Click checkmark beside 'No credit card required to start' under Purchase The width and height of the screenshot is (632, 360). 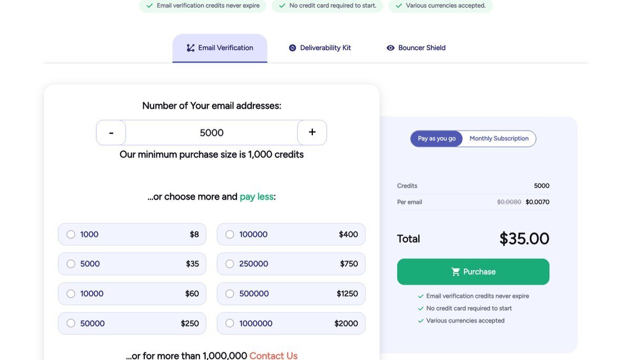(421, 309)
